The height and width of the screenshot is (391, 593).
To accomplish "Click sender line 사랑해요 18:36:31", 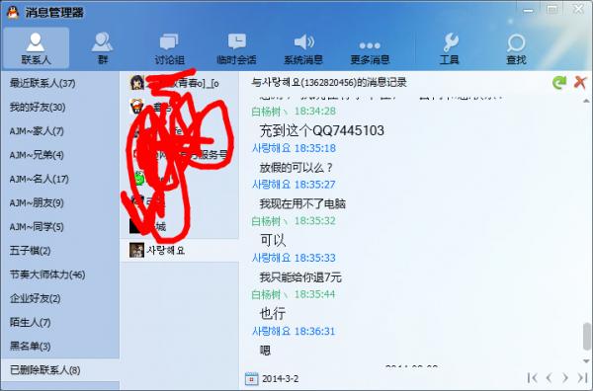I will [x=294, y=332].
